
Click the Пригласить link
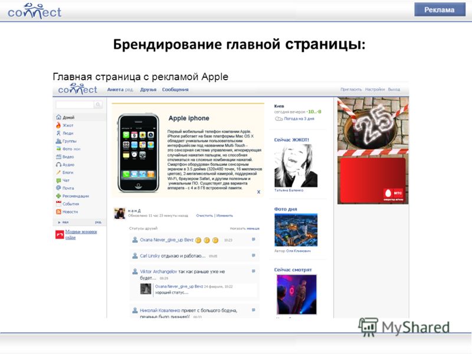pos(351,90)
